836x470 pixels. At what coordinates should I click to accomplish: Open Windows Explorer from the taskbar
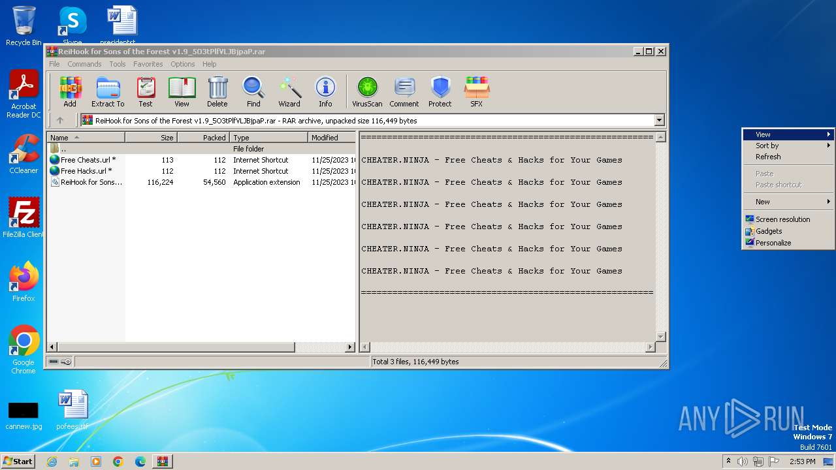point(74,462)
